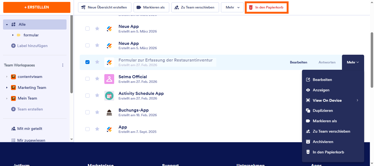Image resolution: width=374 pixels, height=166 pixels.
Task: Click the main page vertical scrollbar
Action: 372,60
